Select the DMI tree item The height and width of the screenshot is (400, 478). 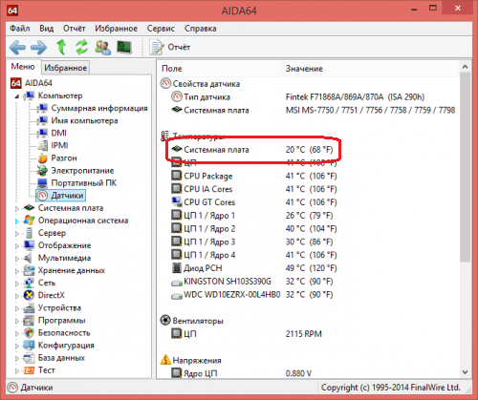coord(59,133)
